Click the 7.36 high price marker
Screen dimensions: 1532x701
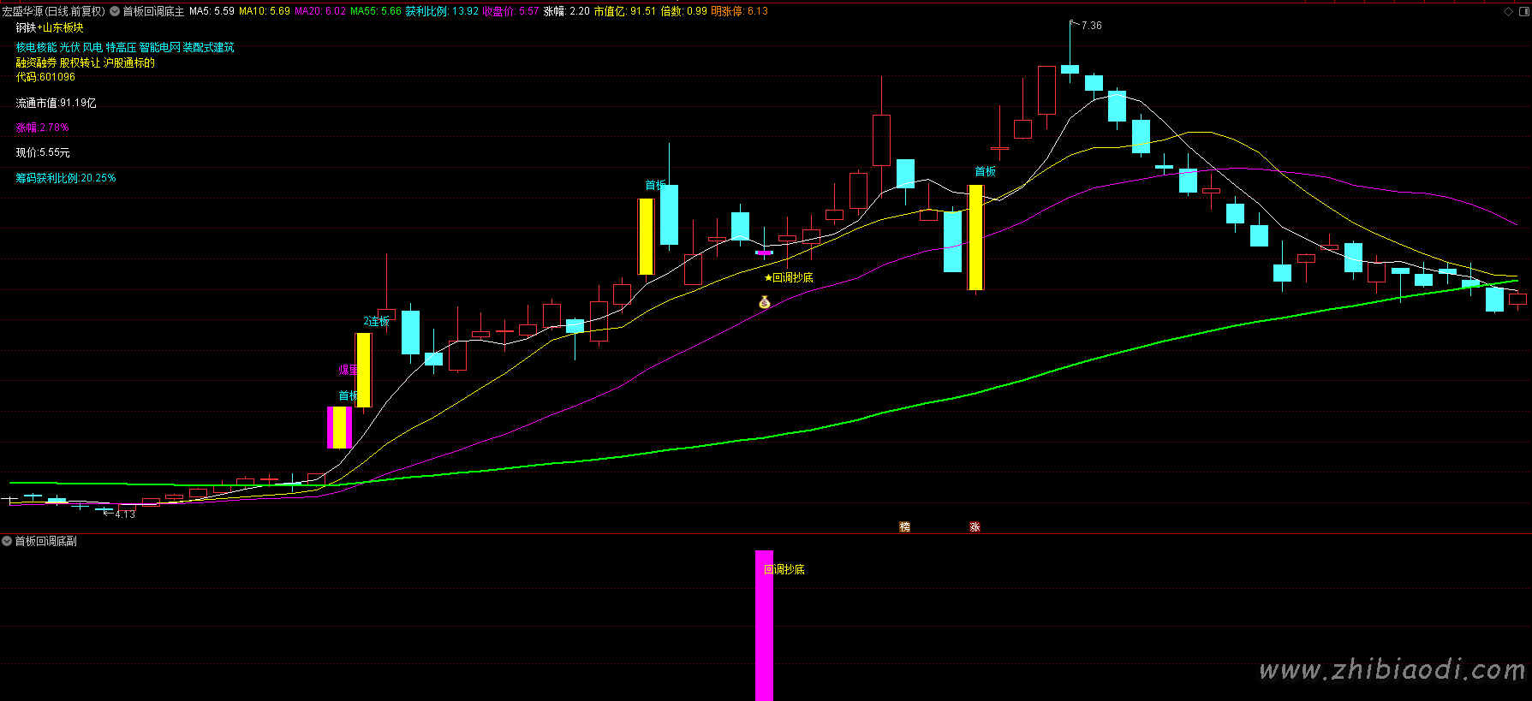click(1091, 26)
